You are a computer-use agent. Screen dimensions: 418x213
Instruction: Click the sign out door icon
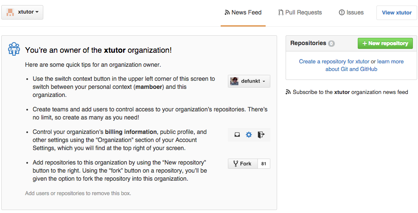click(x=261, y=135)
